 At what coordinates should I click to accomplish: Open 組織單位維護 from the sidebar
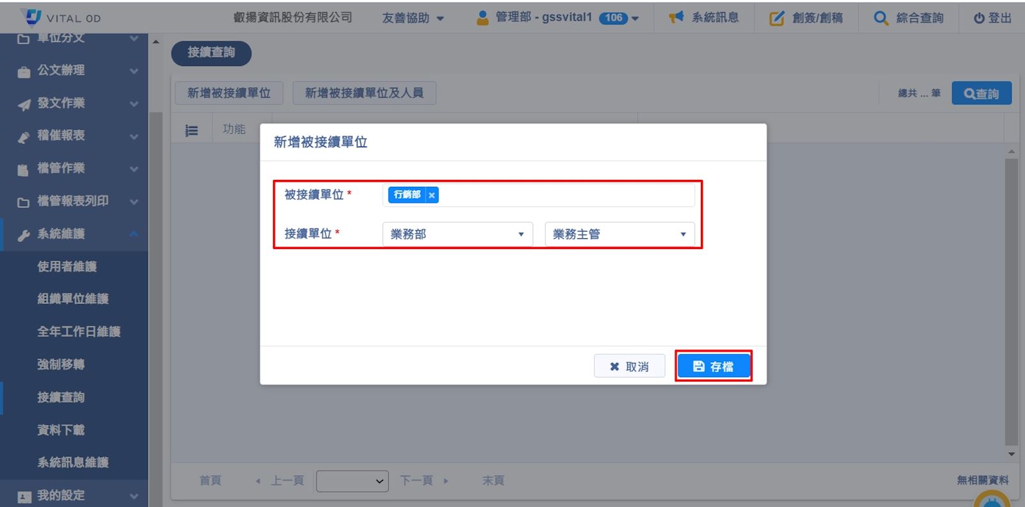72,299
